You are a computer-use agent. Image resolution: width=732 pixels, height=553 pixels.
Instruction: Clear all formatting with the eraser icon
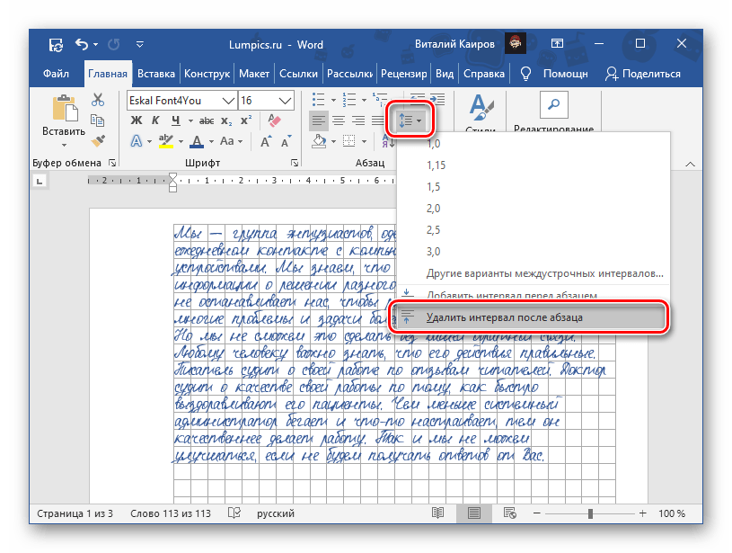(x=275, y=119)
